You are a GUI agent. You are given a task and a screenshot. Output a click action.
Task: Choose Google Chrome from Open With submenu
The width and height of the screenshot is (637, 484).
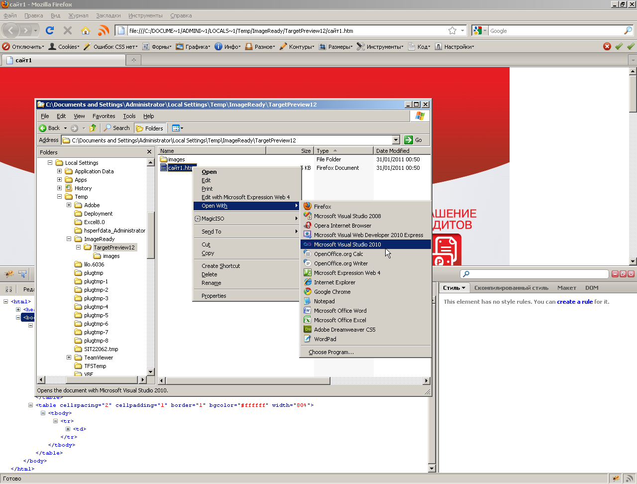(x=366, y=292)
